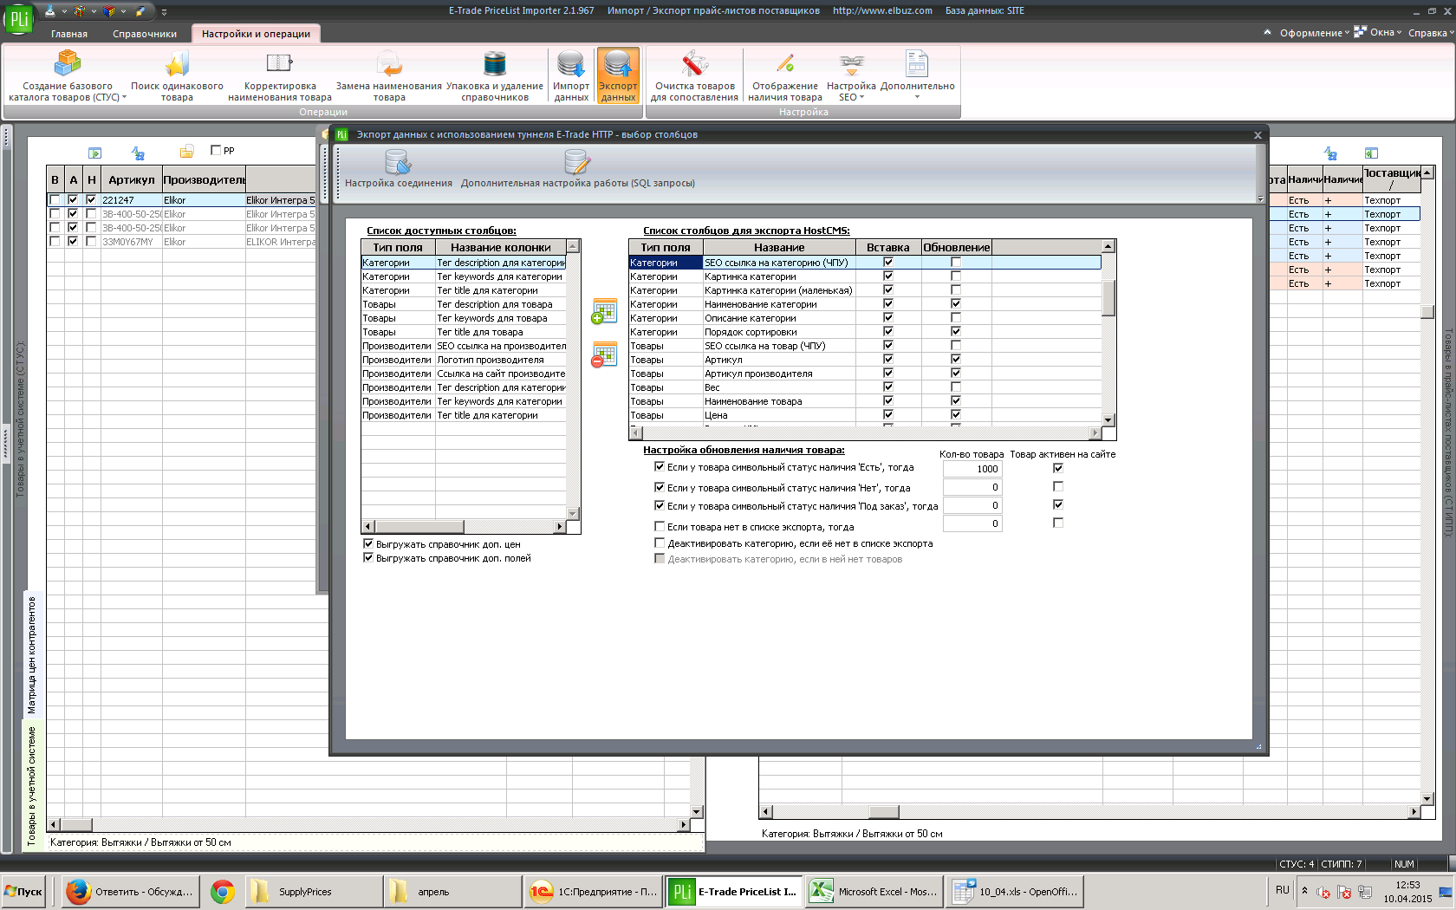This screenshot has height=910, width=1456.
Task: Open Windows Пуск start menu
Action: pos(24,891)
